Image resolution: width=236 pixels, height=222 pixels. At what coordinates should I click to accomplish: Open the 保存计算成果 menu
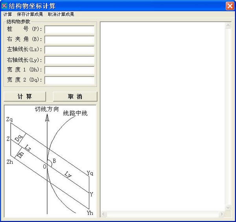[30, 14]
